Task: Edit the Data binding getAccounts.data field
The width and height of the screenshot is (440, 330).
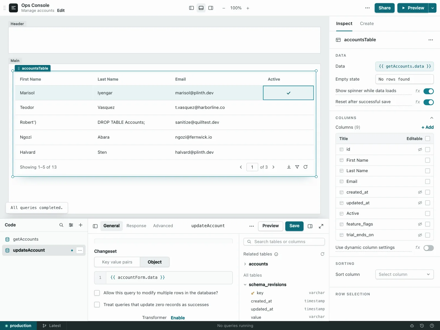Action: click(x=405, y=66)
